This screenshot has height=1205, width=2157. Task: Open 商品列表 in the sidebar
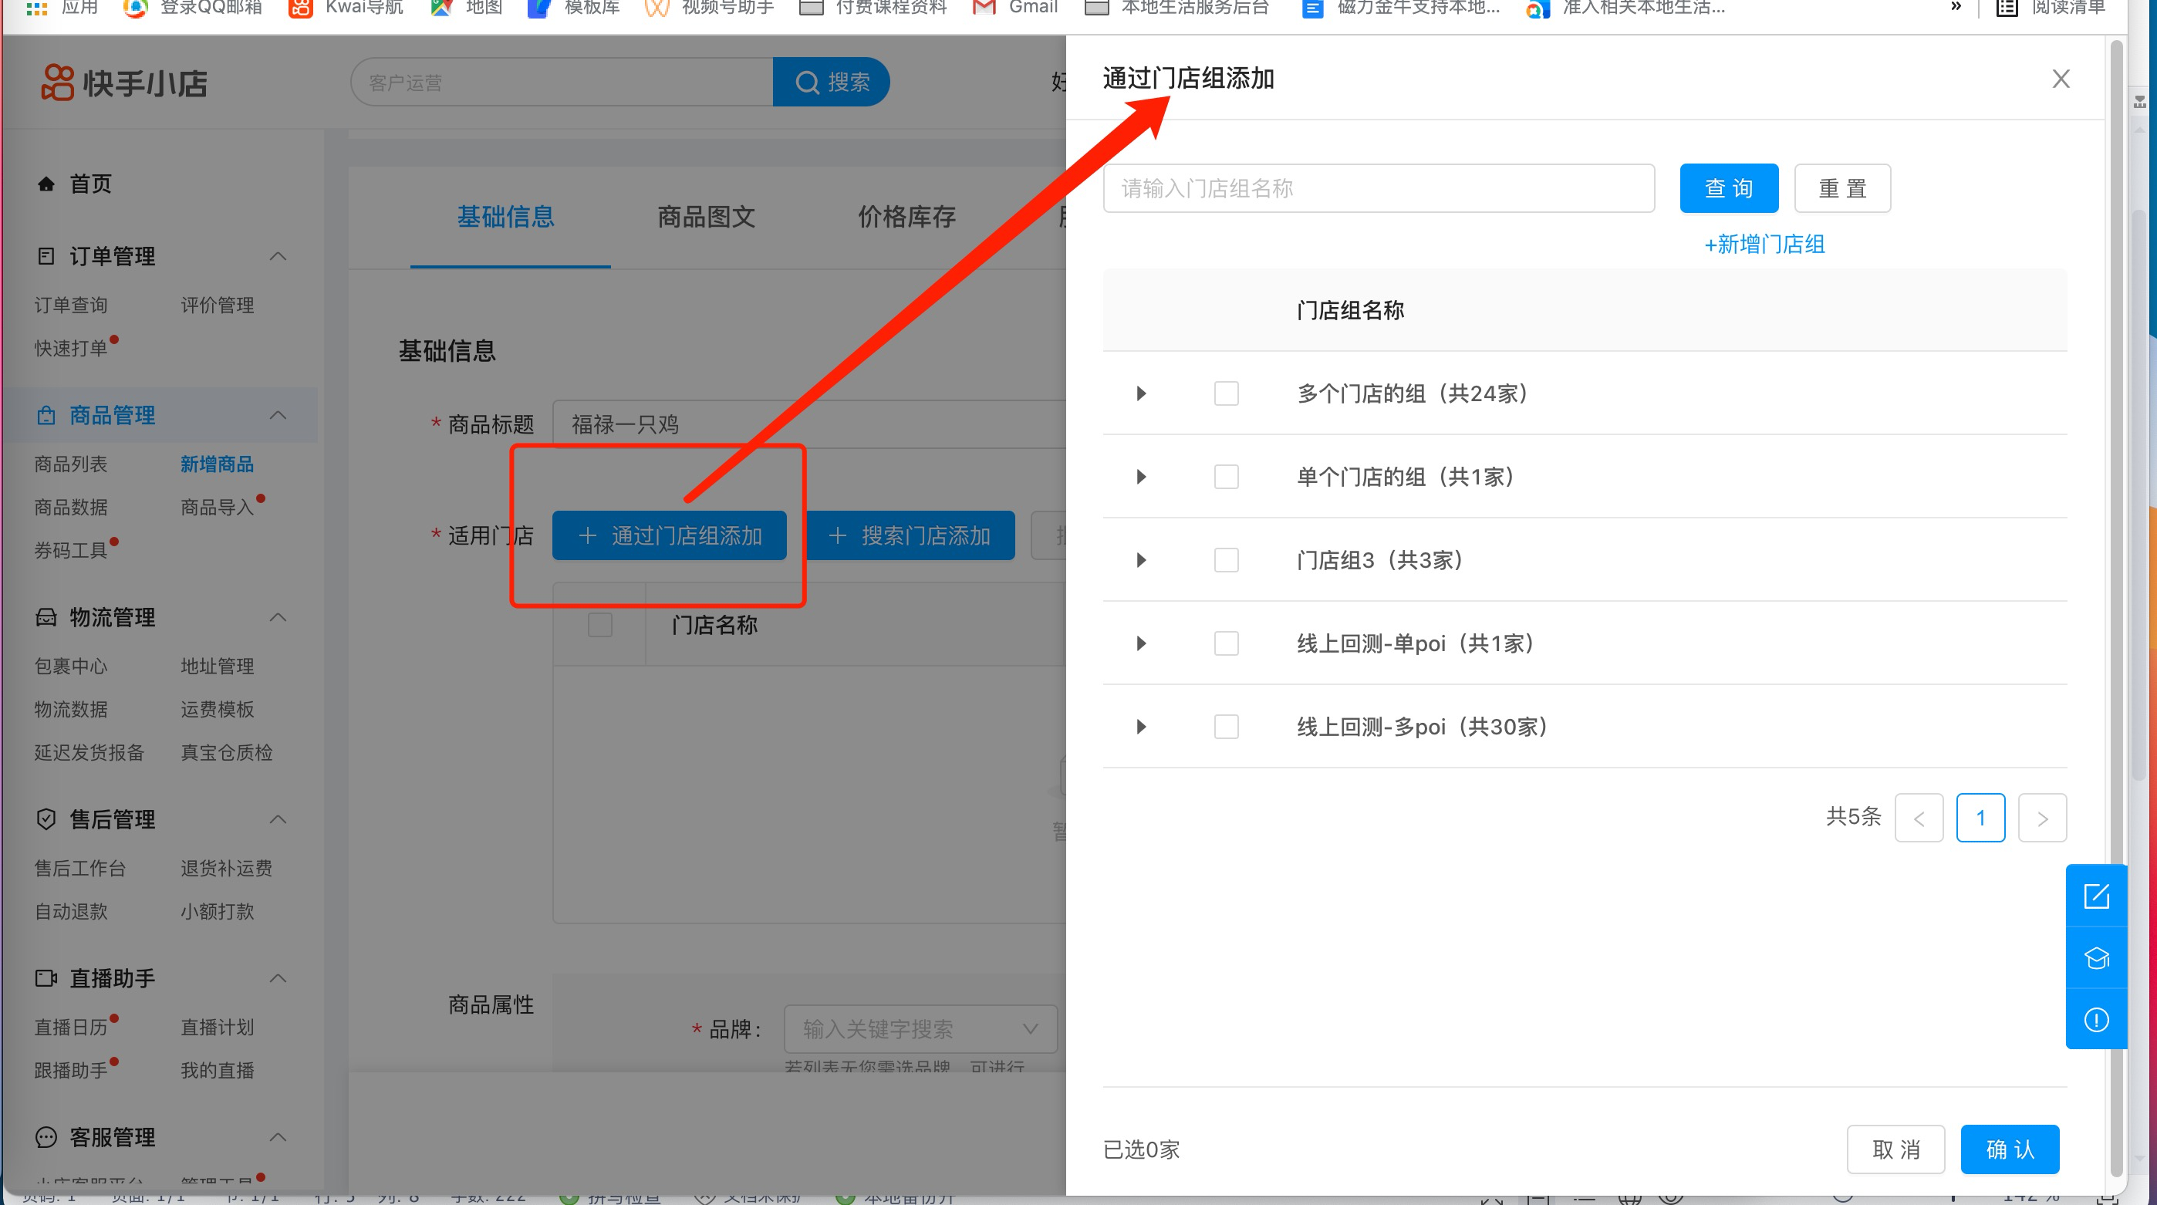tap(70, 464)
